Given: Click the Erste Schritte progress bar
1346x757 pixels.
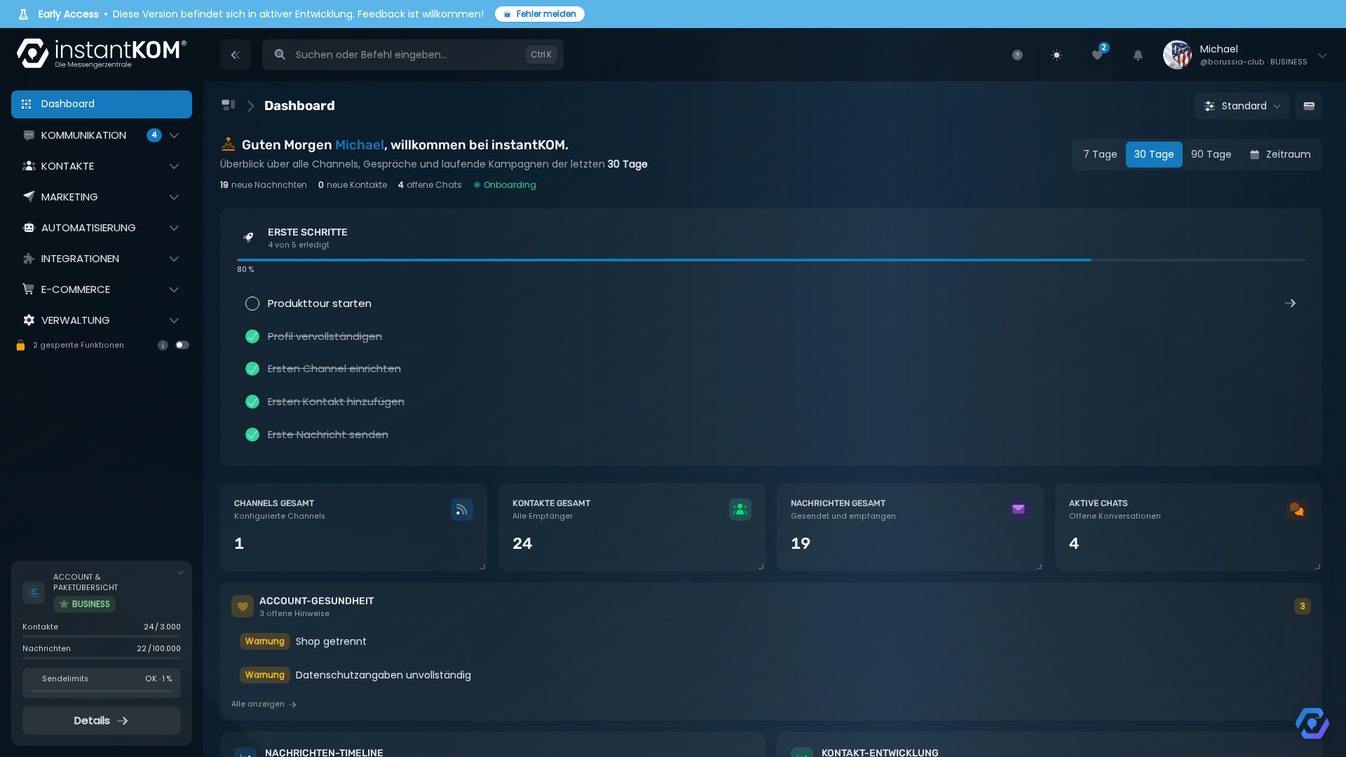Looking at the screenshot, I should tap(771, 260).
